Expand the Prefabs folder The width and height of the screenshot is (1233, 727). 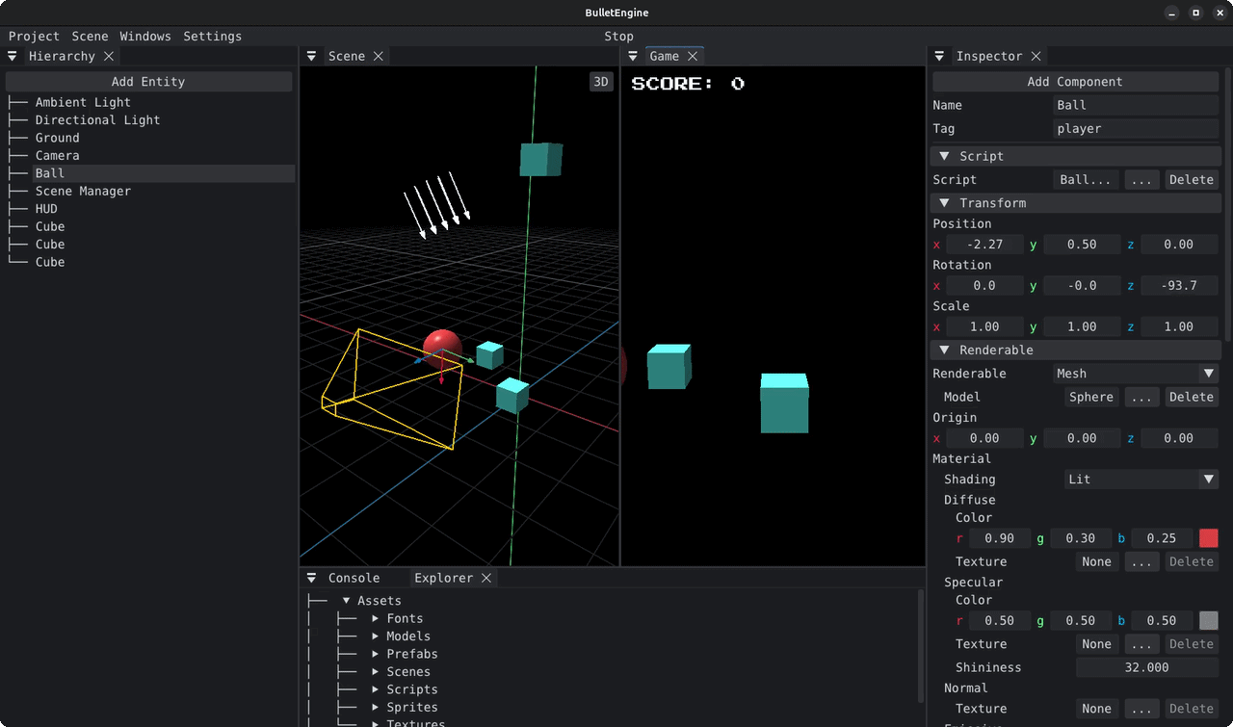[x=376, y=654]
